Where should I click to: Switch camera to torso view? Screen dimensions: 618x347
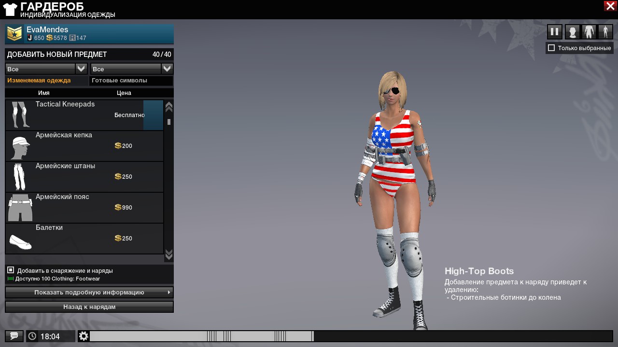point(589,32)
